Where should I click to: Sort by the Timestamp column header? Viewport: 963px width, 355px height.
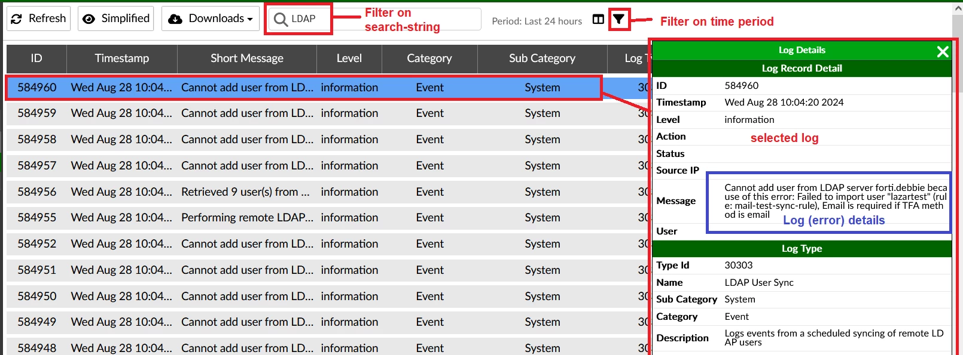pyautogui.click(x=122, y=58)
